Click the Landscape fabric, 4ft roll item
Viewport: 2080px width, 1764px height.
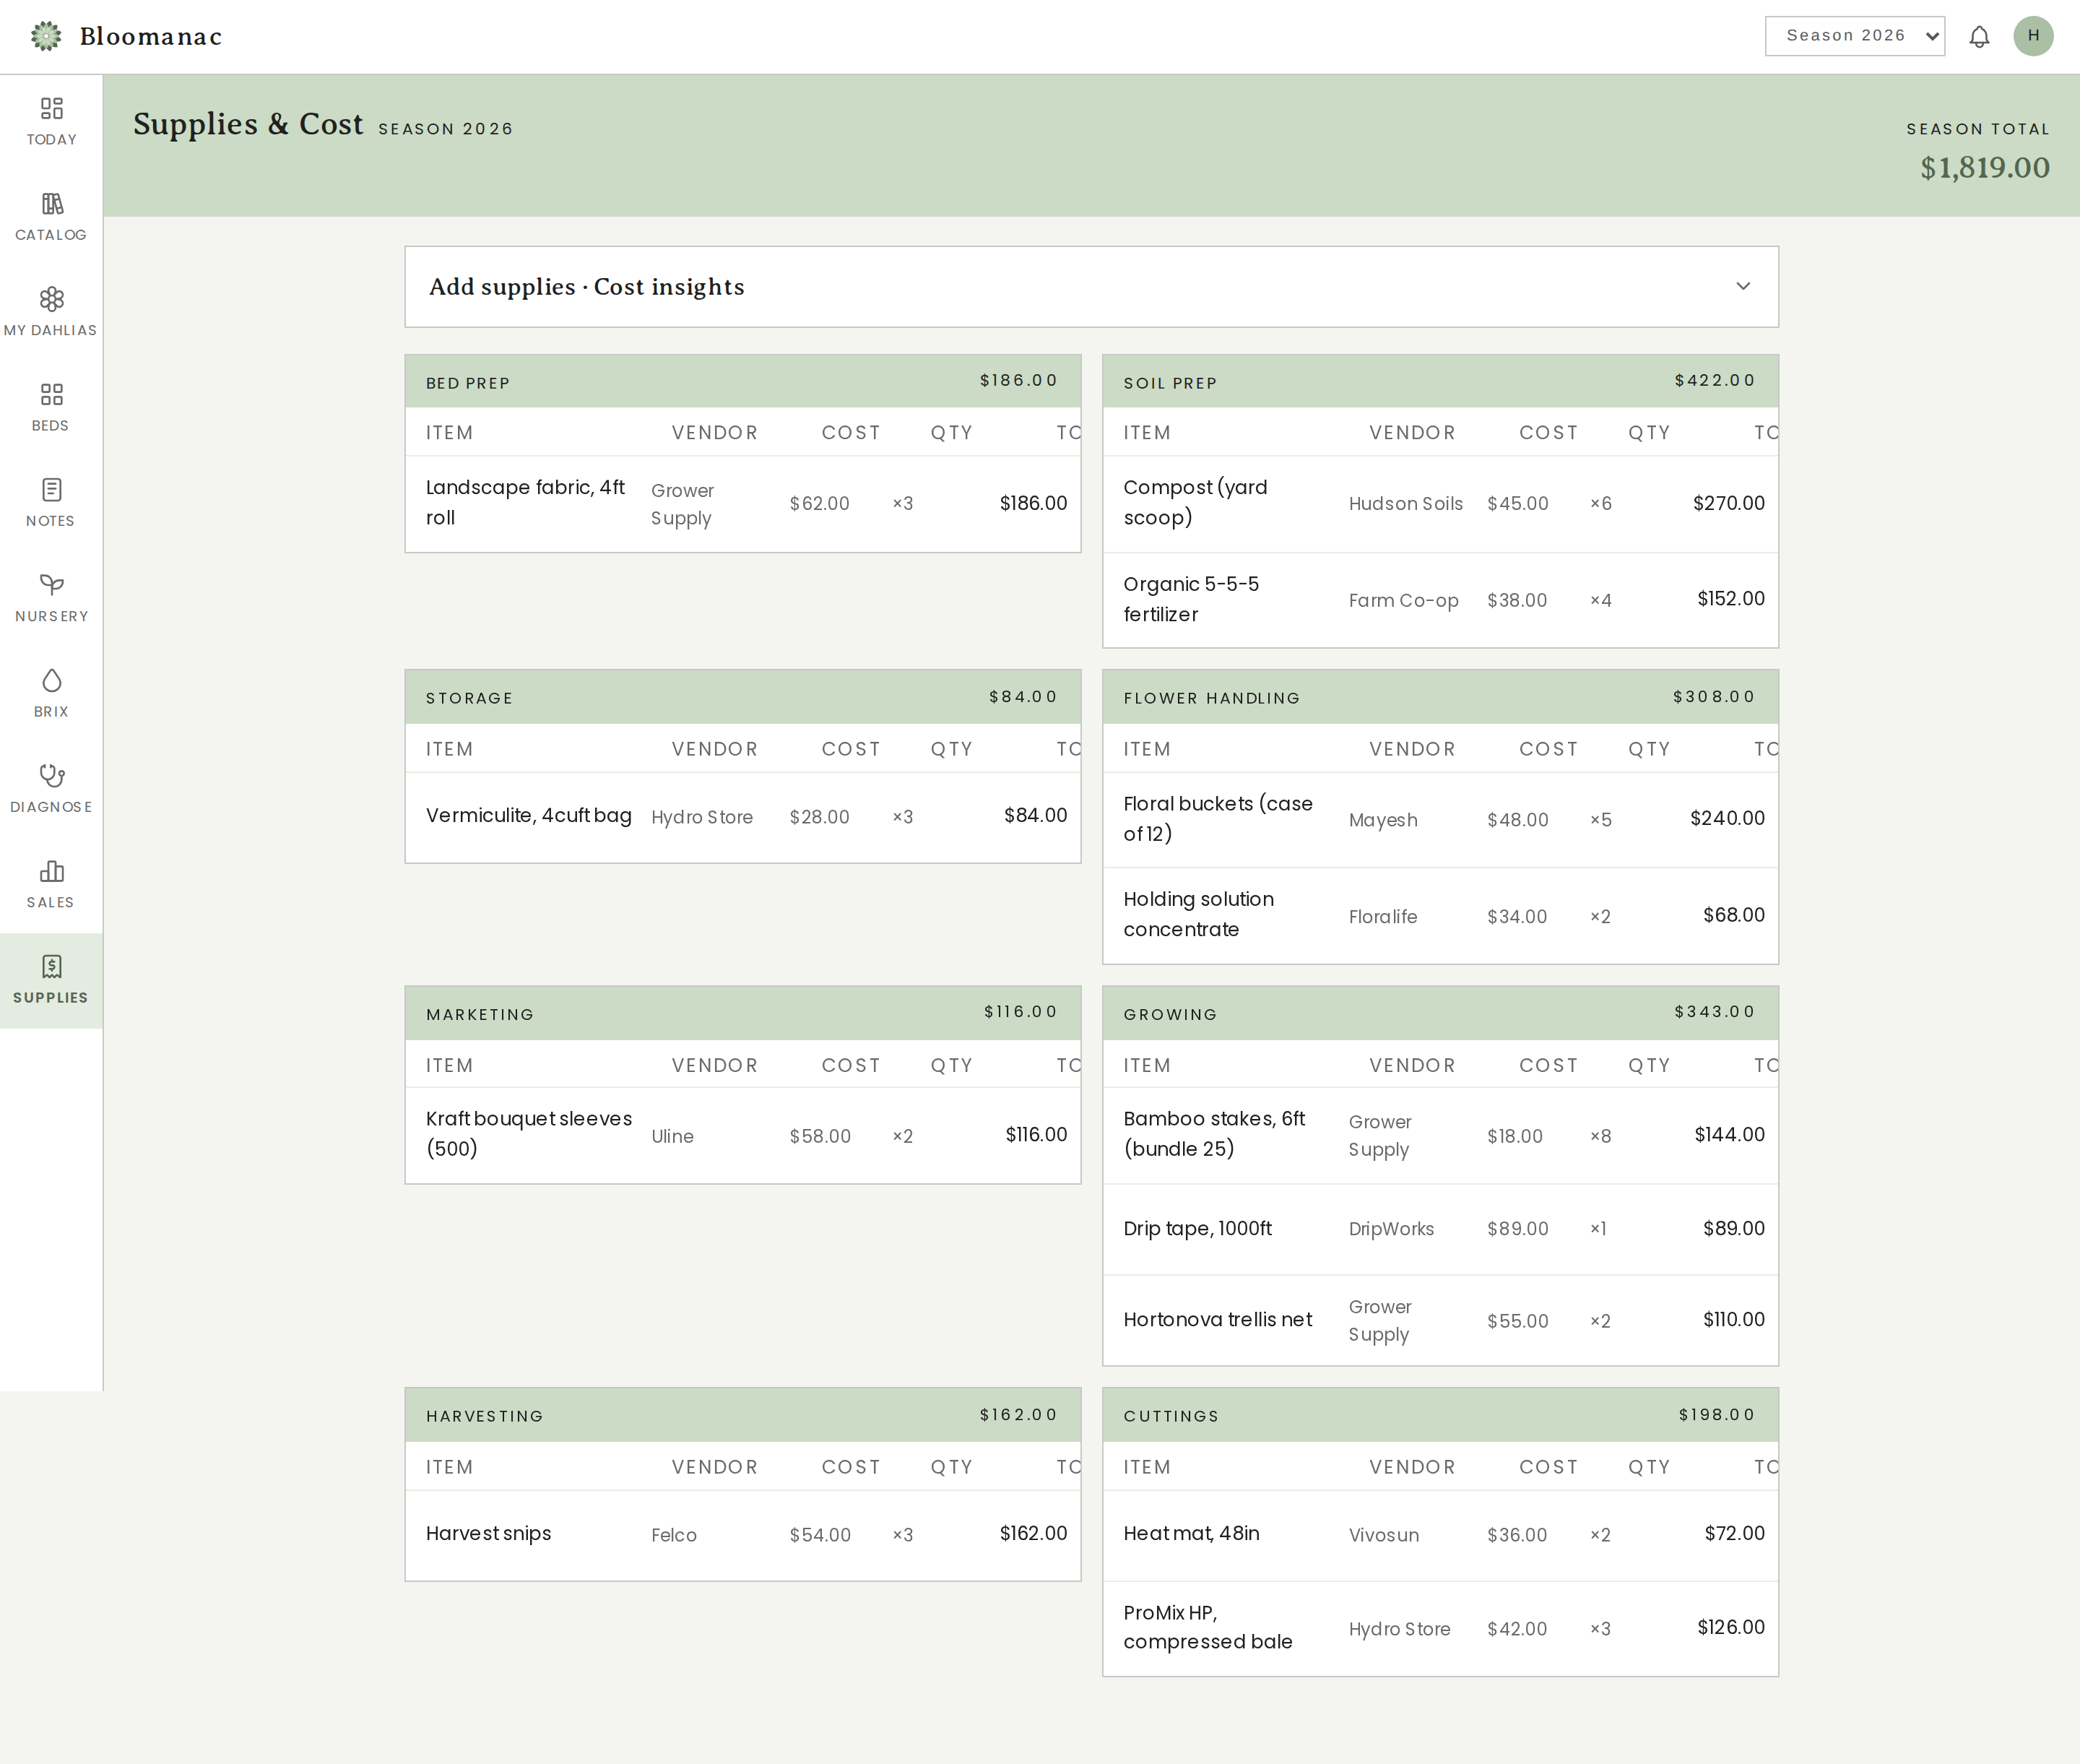pyautogui.click(x=526, y=502)
